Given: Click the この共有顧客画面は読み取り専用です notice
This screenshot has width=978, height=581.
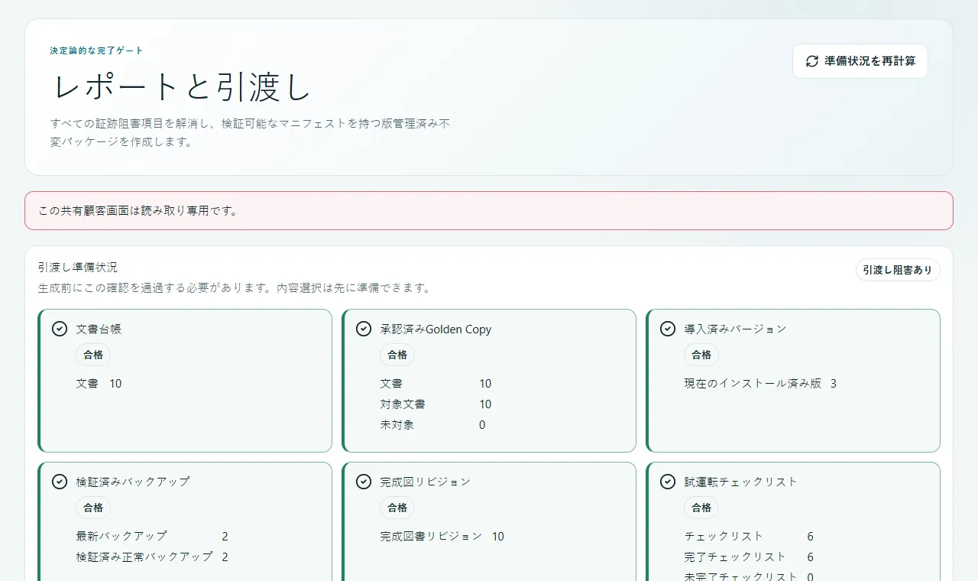Looking at the screenshot, I should 489,210.
